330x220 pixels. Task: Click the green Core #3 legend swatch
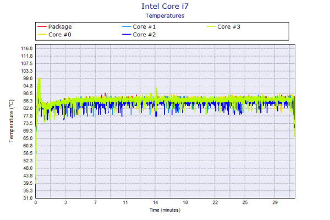[211, 26]
